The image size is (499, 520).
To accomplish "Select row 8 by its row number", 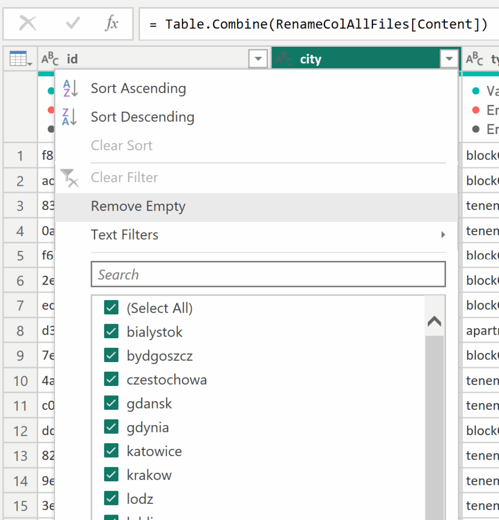I will pyautogui.click(x=20, y=331).
